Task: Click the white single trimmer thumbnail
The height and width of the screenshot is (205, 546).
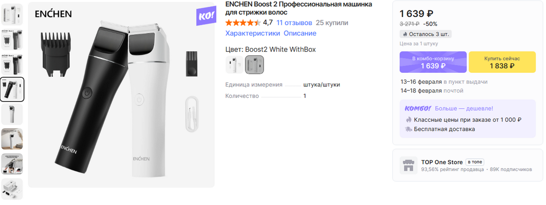Action: [x=12, y=114]
